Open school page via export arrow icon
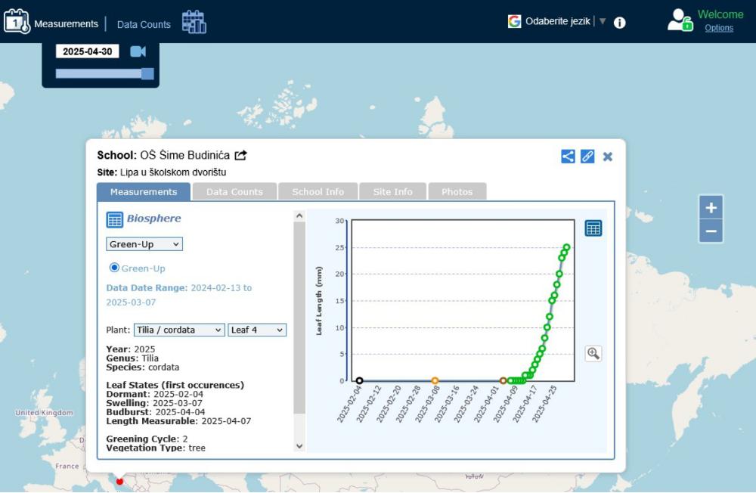The image size is (756, 493). point(241,156)
